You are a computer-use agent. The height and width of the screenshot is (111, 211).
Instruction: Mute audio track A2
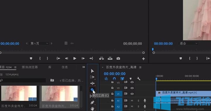pyautogui.click(x=132, y=106)
